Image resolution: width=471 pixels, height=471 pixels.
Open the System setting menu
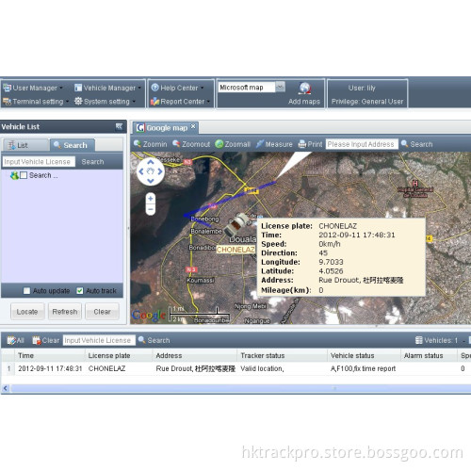[x=105, y=102]
